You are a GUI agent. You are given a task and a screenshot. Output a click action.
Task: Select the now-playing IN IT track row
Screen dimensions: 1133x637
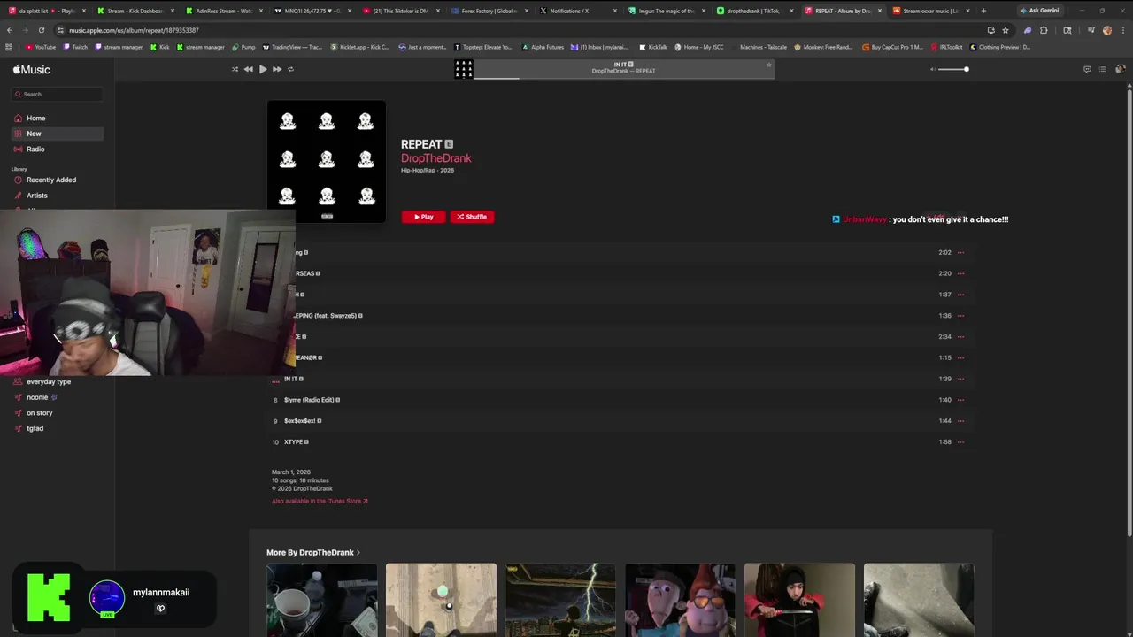(x=620, y=379)
